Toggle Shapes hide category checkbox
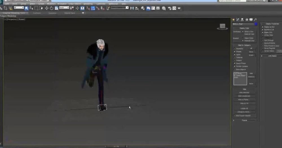 [235, 51]
